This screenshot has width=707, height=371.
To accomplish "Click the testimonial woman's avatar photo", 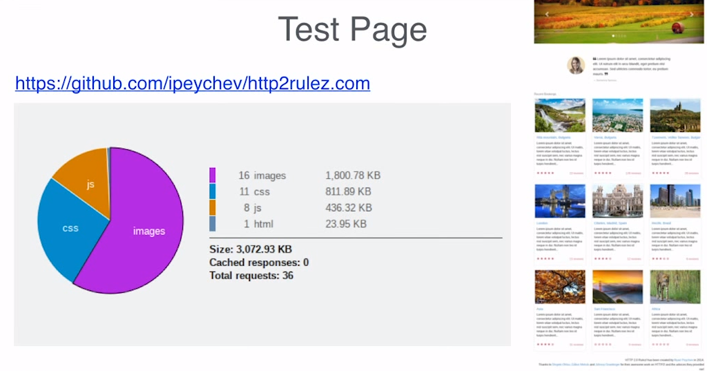I will point(576,66).
